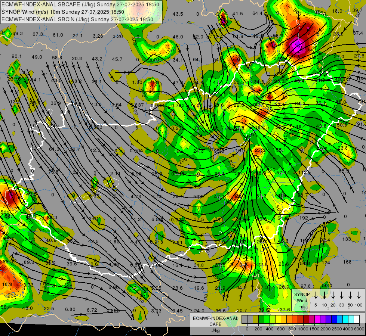
Task: Click the wind arrow above 10 m/s
Action: click(325, 295)
